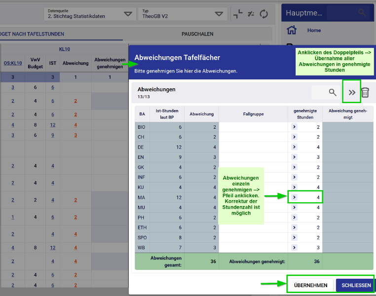Click Abweichungen gesamt total 36
The width and height of the screenshot is (376, 296).
(x=213, y=261)
